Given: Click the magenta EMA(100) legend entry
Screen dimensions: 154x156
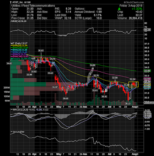Looking at the screenshot, I should point(20,57).
